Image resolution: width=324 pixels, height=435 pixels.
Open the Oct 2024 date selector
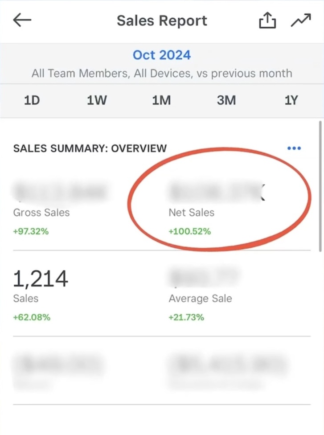pos(162,54)
